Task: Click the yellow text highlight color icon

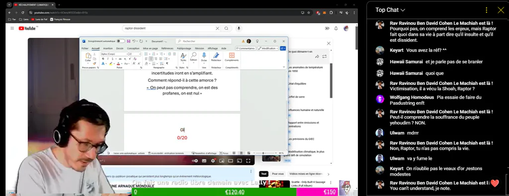Action: coord(111,64)
